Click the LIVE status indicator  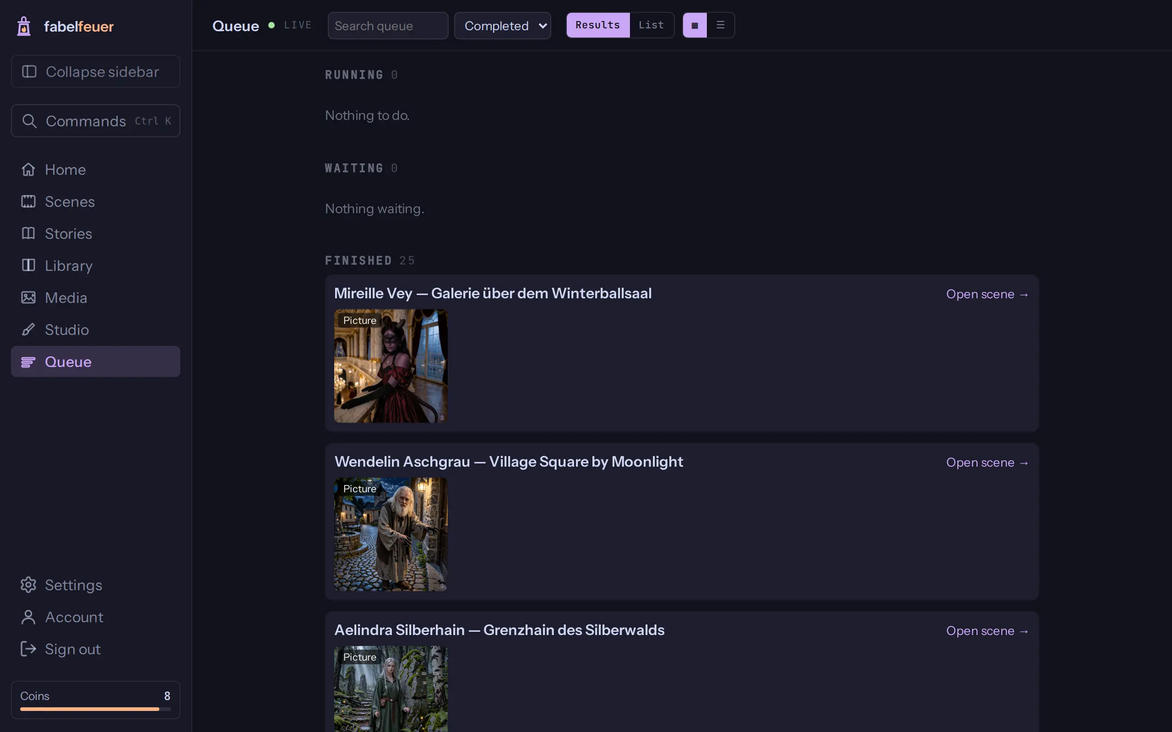pyautogui.click(x=290, y=25)
